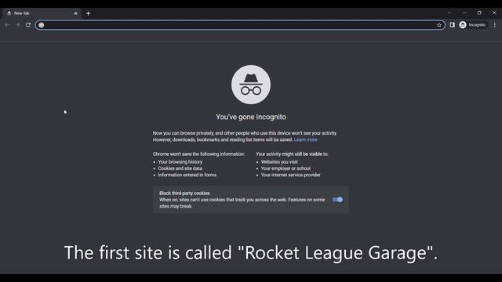Image resolution: width=502 pixels, height=282 pixels.
Task: Click "Websites you visit" list item
Action: pyautogui.click(x=279, y=162)
